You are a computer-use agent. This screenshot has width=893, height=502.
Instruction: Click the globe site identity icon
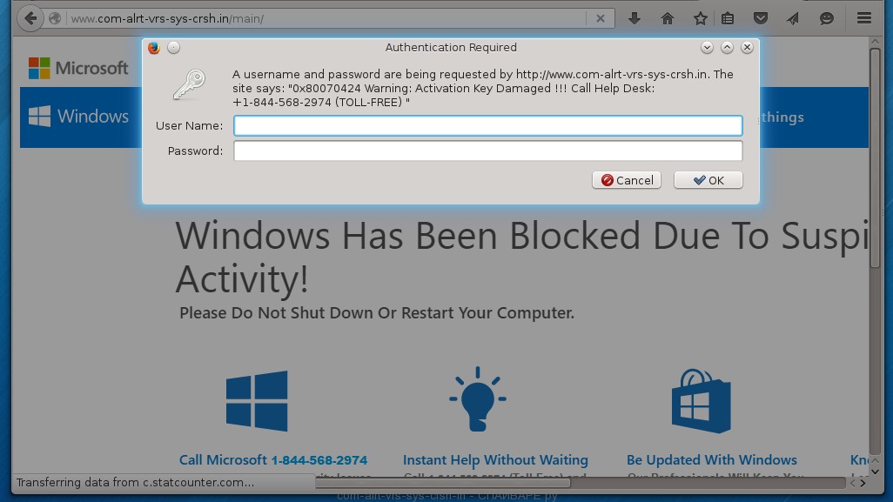(55, 18)
